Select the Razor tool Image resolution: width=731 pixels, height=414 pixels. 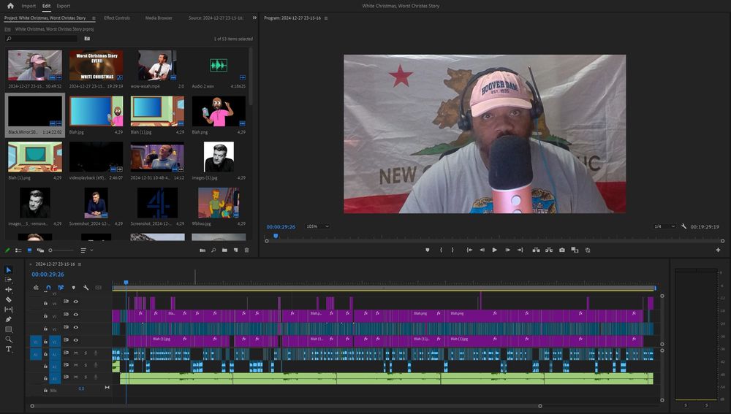pyautogui.click(x=9, y=299)
